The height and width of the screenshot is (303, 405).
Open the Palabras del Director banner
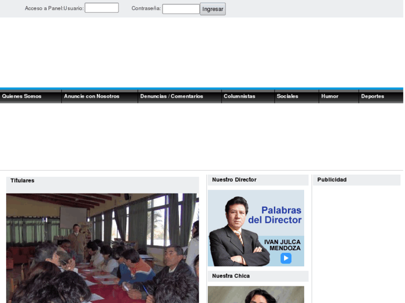[256, 228]
